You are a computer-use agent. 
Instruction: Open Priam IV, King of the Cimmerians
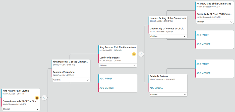(214, 4)
